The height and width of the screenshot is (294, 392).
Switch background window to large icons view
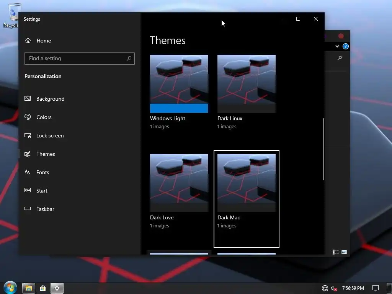(x=344, y=252)
